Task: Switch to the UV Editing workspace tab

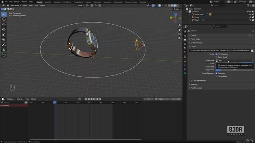Action: point(67,2)
